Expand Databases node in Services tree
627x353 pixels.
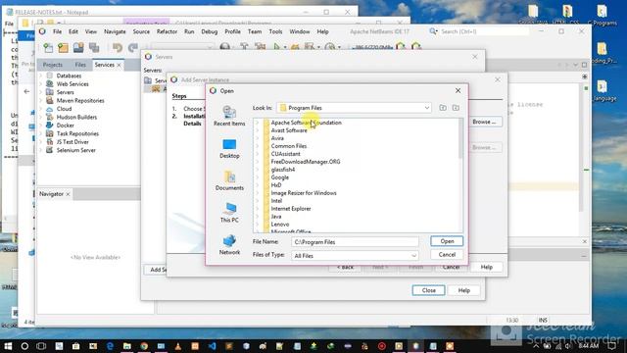[41, 76]
